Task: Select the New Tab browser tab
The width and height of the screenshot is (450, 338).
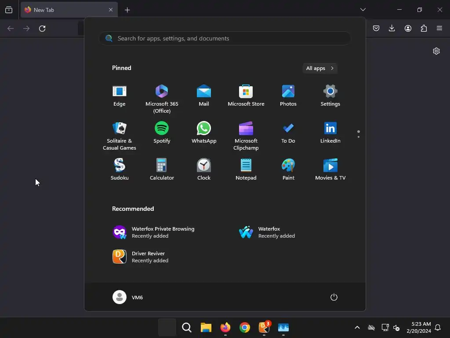Action: pos(69,10)
